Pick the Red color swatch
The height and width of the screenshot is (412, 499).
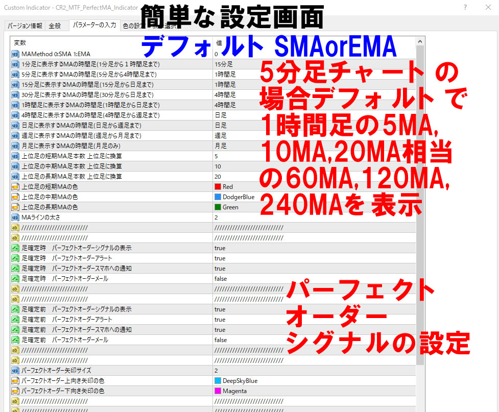click(x=218, y=187)
